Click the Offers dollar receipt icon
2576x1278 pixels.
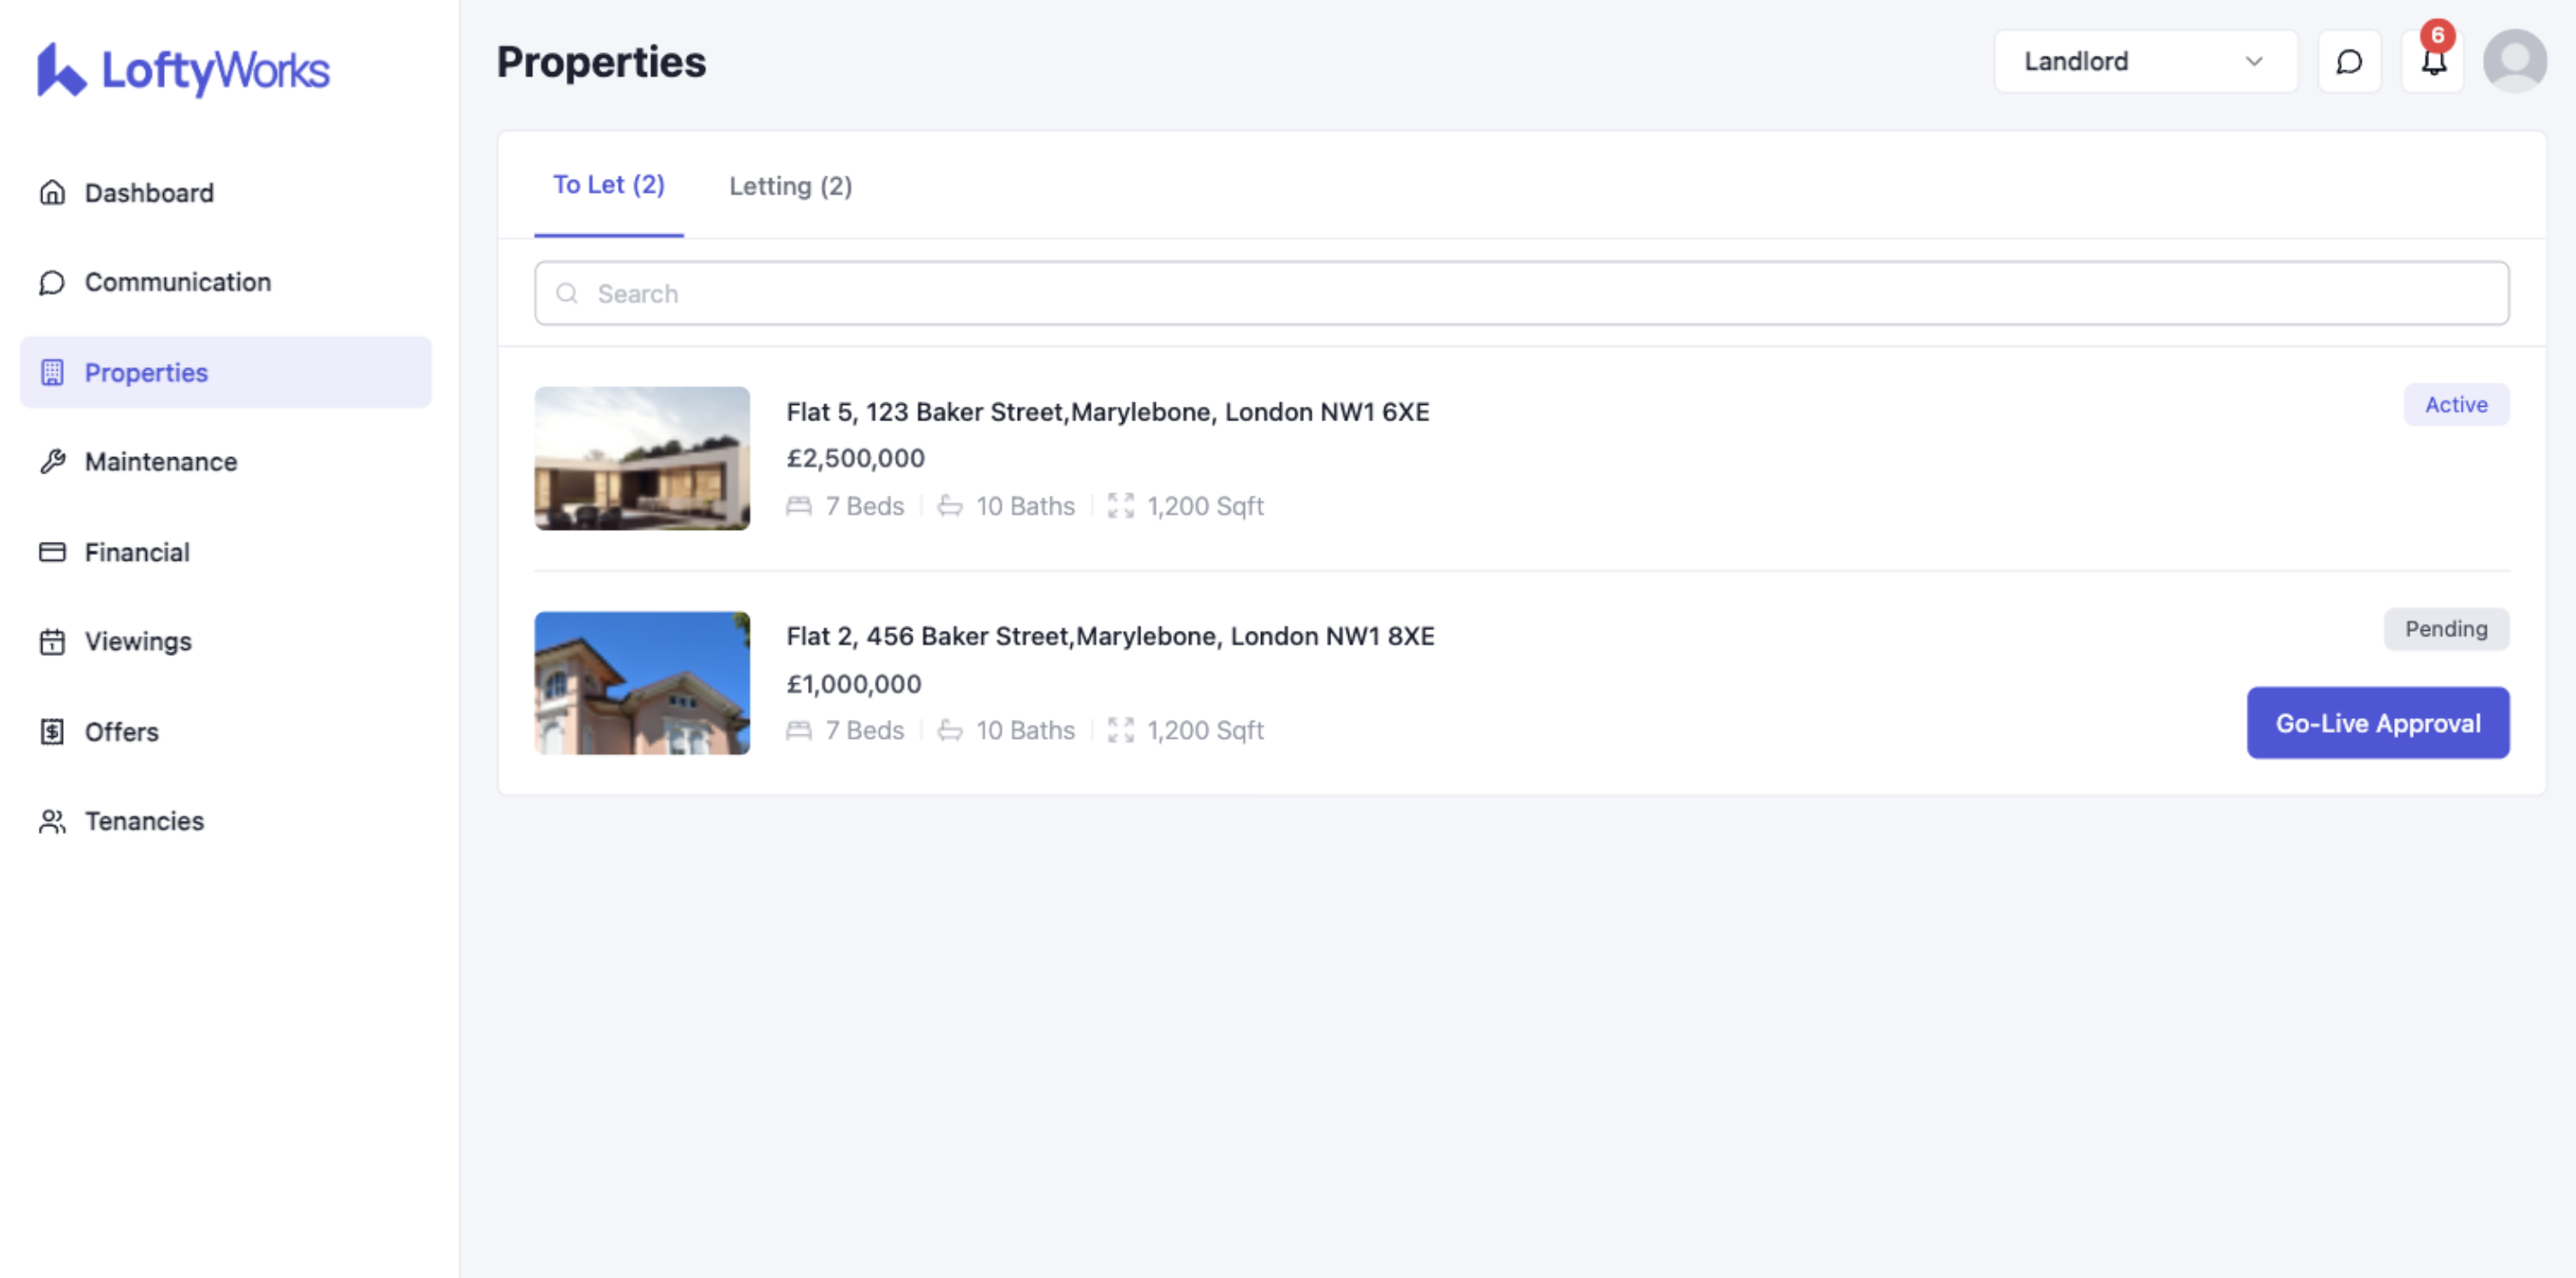tap(52, 732)
